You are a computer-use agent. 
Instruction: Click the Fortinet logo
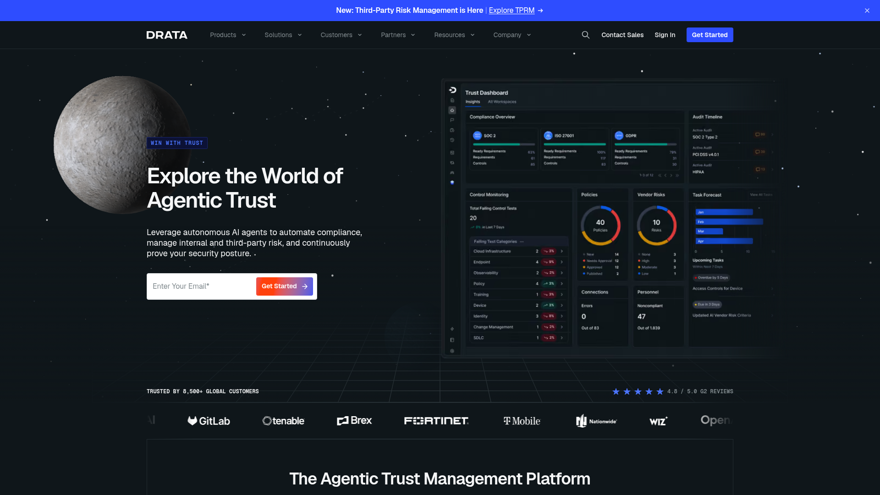(x=436, y=421)
